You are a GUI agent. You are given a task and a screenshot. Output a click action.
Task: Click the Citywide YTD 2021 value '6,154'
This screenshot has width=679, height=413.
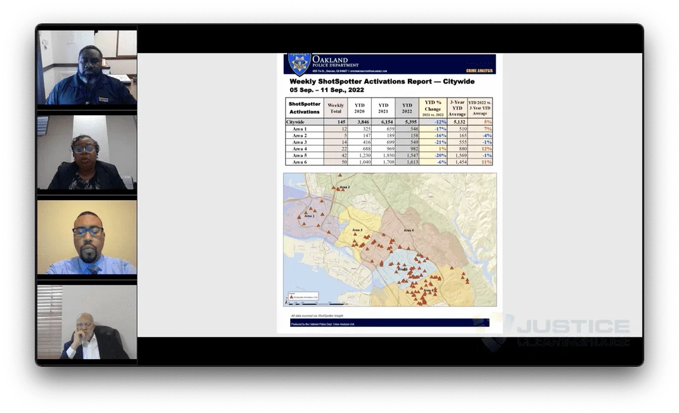click(387, 122)
